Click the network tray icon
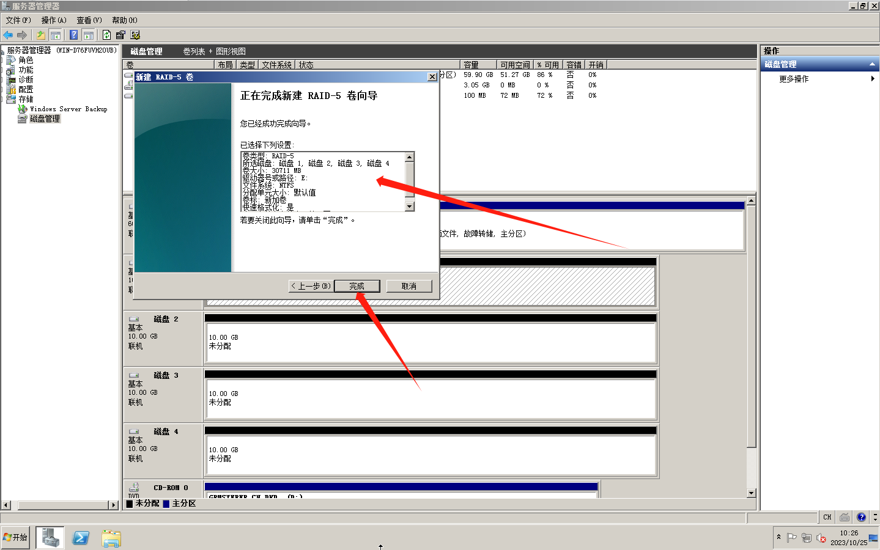This screenshot has height=550, width=880. [807, 538]
